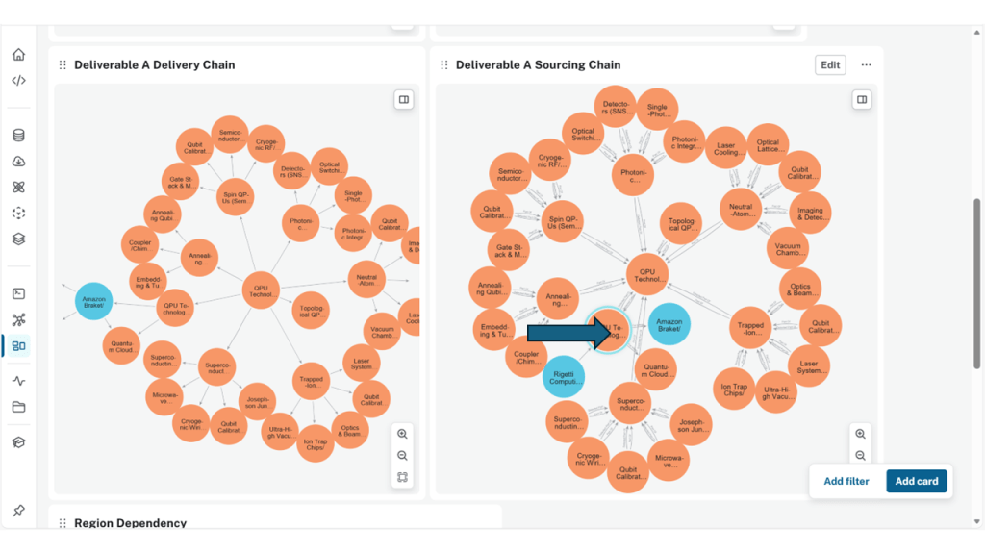Fit the Delivery Chain graph to screen

pos(403,477)
